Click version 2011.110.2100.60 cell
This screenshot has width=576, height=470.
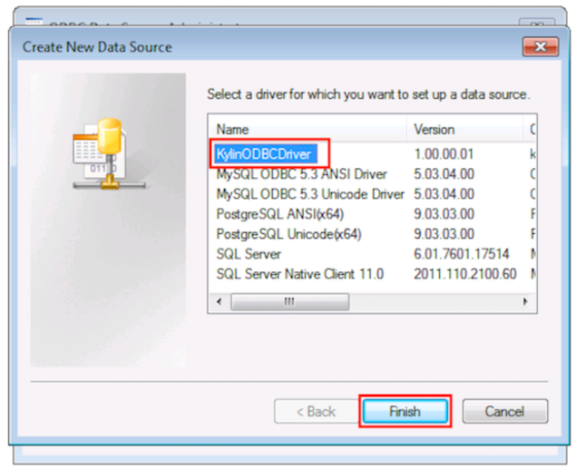tap(465, 274)
